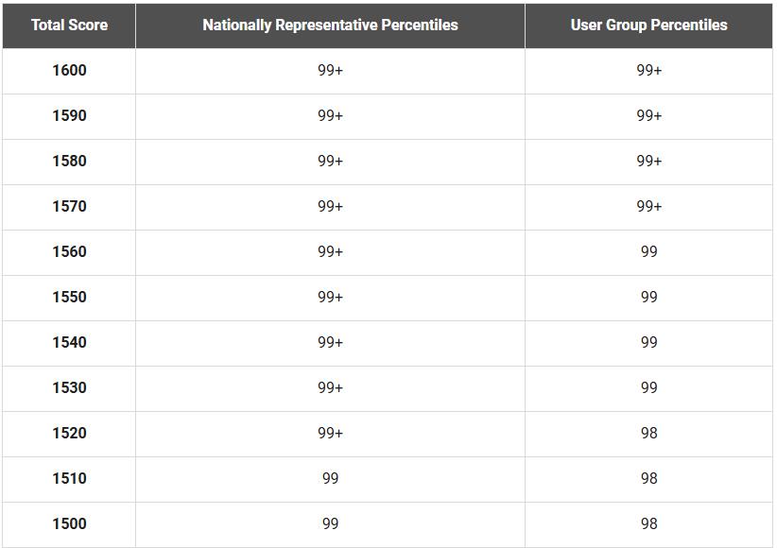Click the 1550 score row label
This screenshot has height=548, width=777.
tap(69, 297)
